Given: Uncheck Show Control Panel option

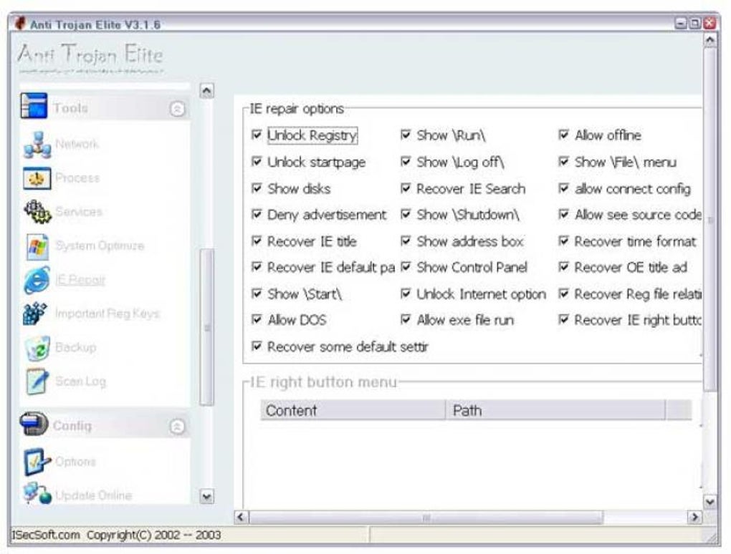Looking at the screenshot, I should click(406, 267).
